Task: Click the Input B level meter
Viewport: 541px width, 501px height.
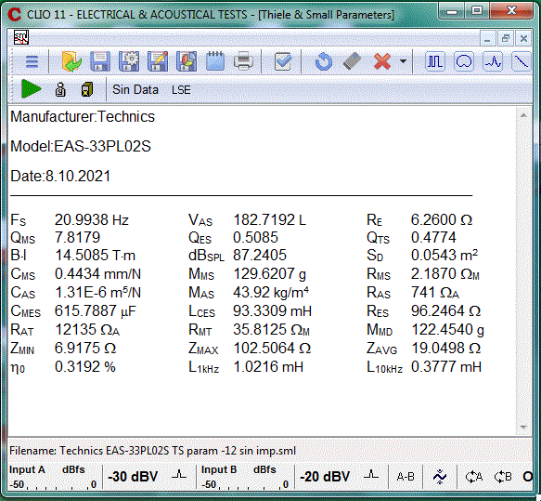Action: 245,477
